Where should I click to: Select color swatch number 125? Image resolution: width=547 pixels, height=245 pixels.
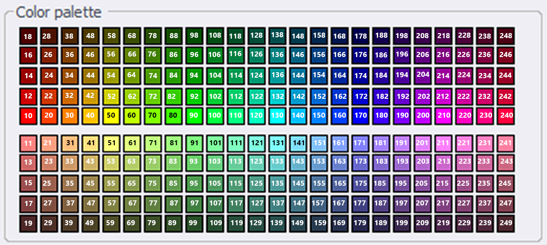click(256, 183)
